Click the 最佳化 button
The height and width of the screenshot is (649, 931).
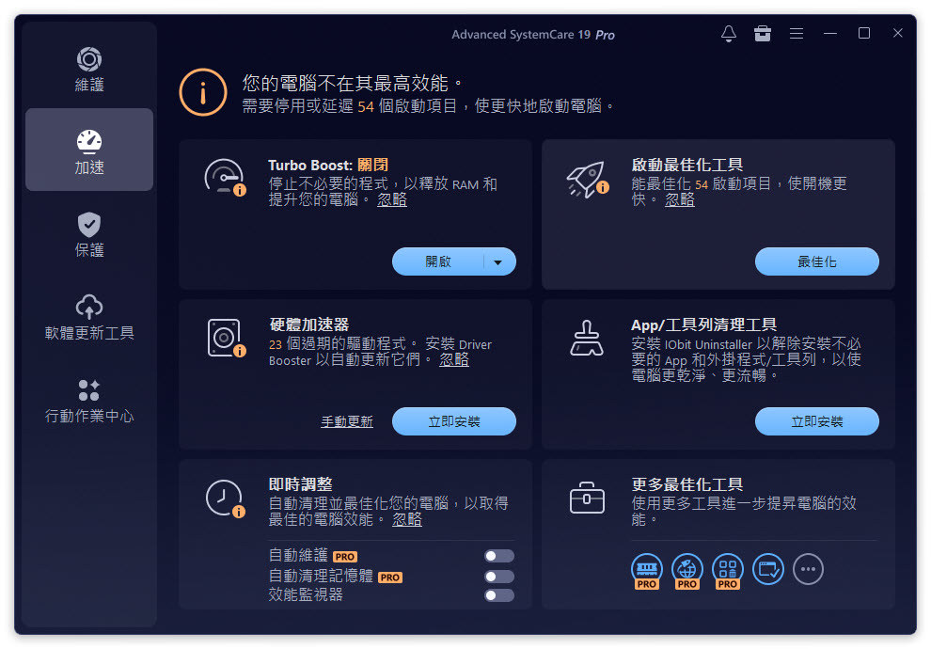(816, 261)
